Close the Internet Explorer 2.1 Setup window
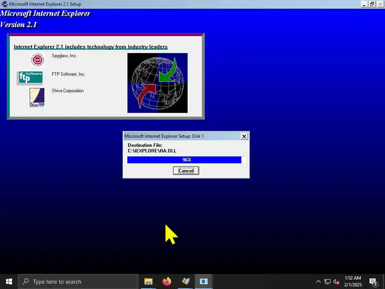Screen dimensions: 385x289 380,4
